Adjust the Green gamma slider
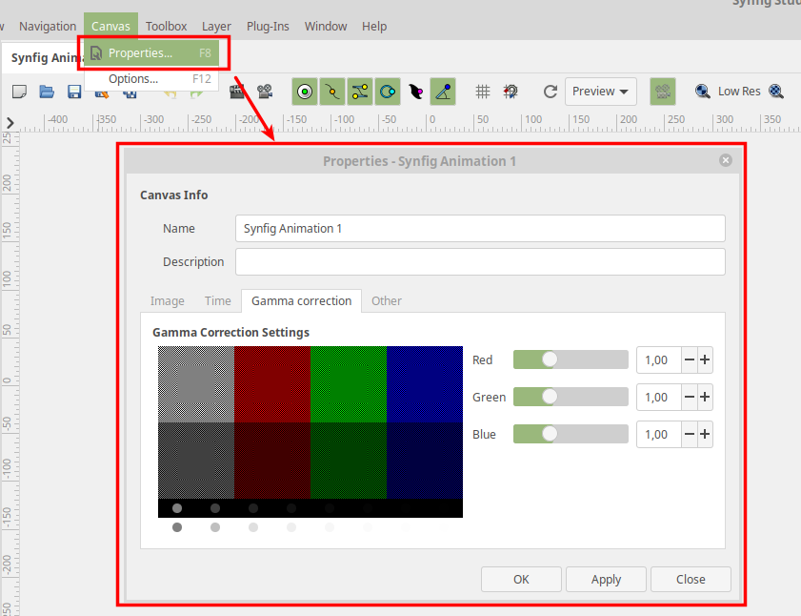 [x=571, y=397]
